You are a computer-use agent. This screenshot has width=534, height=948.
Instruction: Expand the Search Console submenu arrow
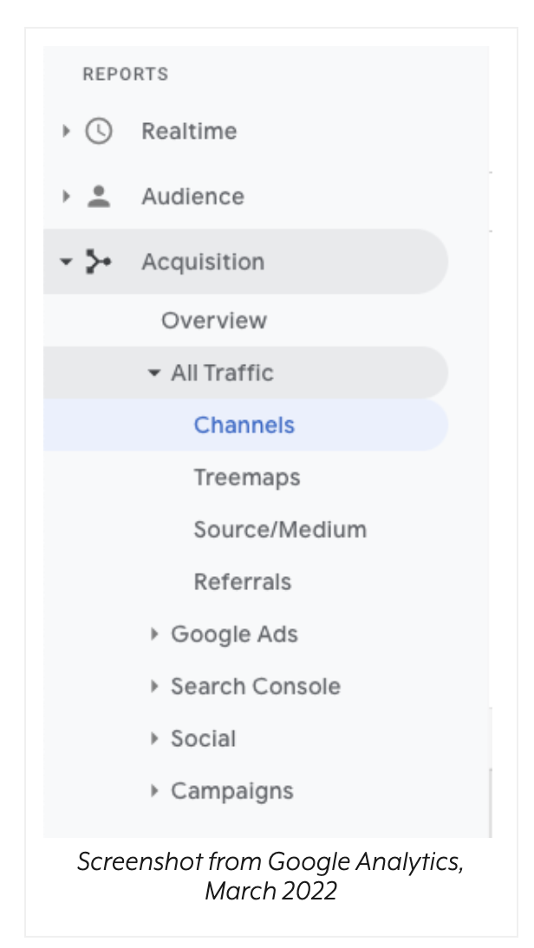[154, 685]
